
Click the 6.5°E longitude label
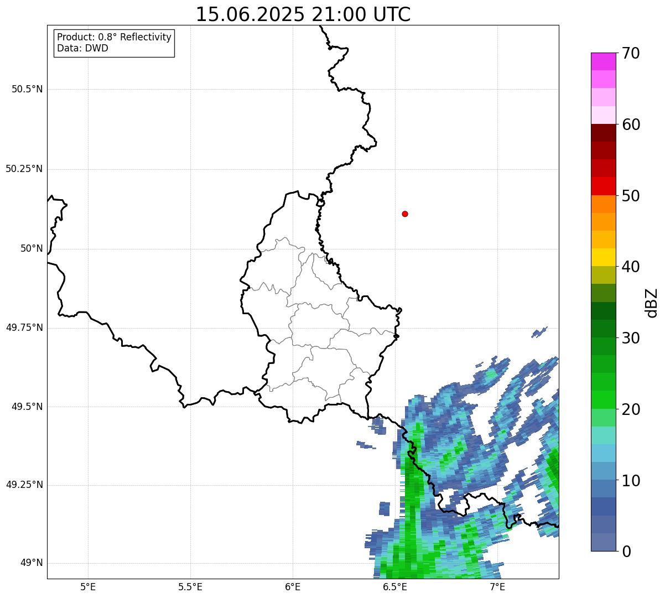tap(395, 586)
